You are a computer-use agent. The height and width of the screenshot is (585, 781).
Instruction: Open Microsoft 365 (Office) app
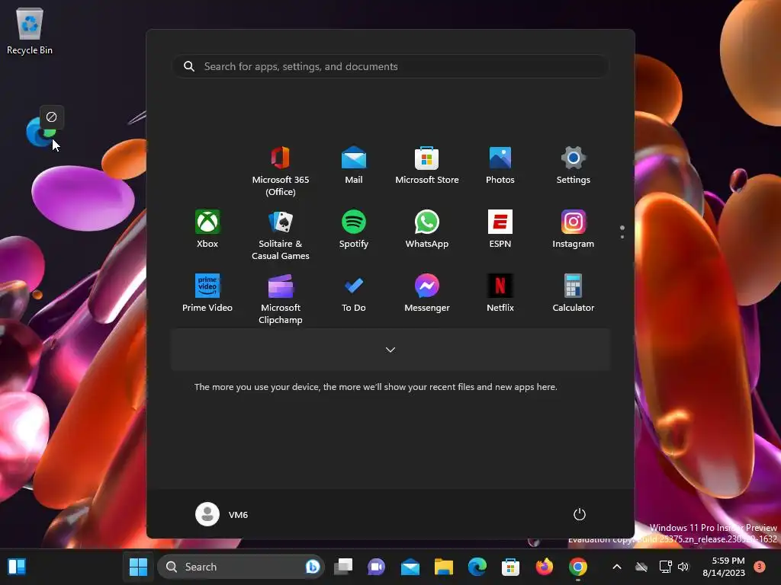coord(281,171)
